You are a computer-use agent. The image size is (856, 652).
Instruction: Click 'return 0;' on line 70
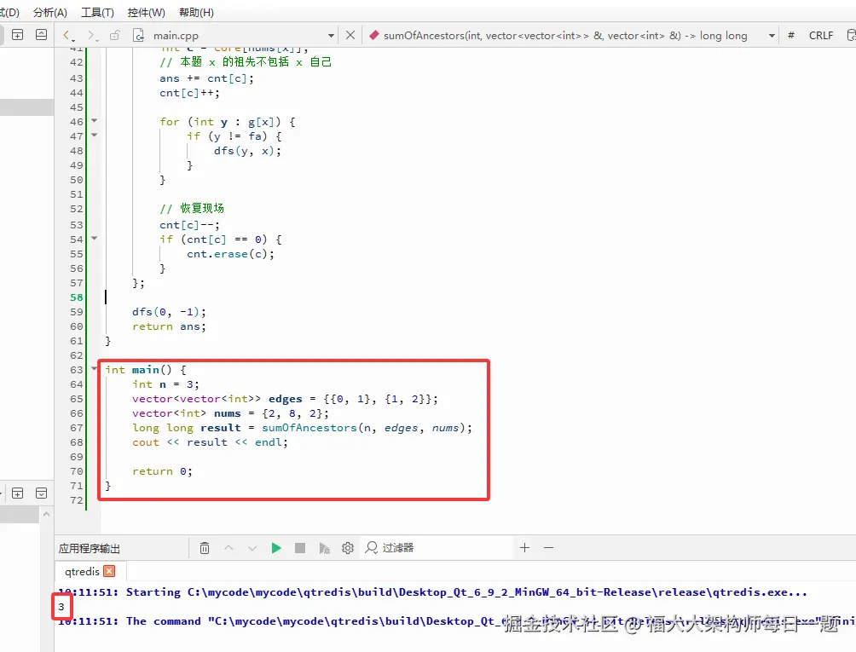(x=162, y=471)
